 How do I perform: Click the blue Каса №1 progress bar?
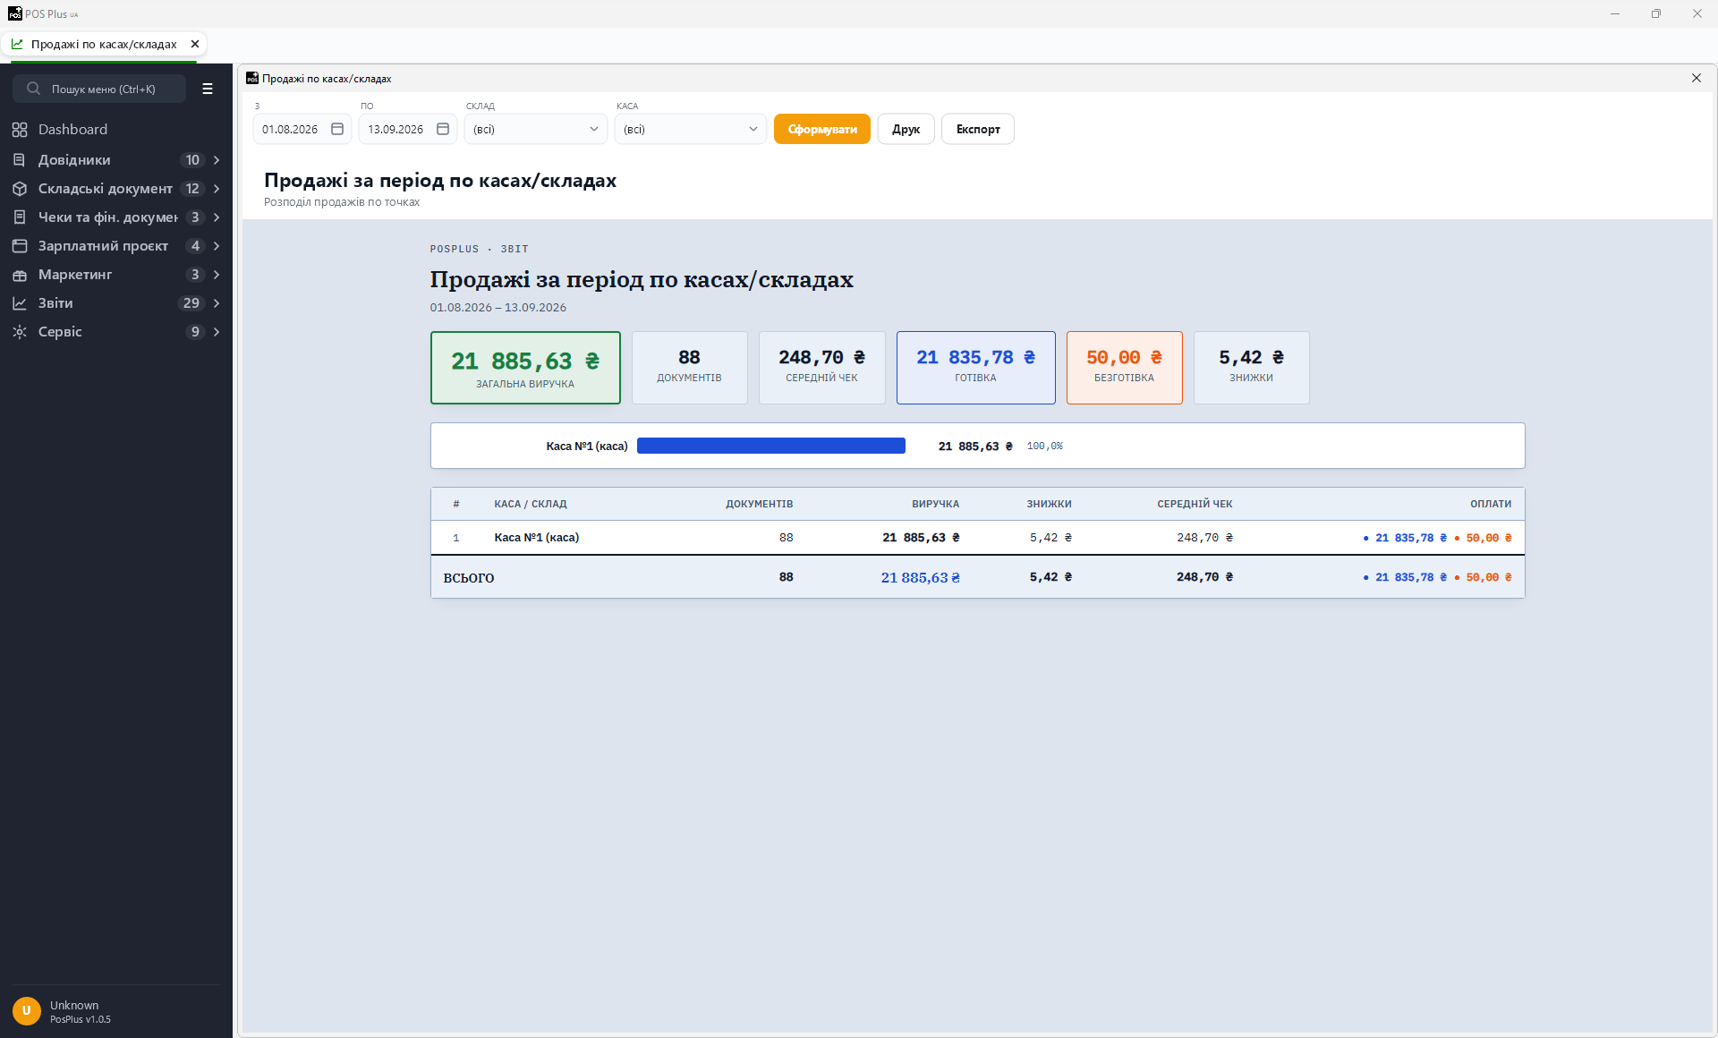pyautogui.click(x=771, y=446)
